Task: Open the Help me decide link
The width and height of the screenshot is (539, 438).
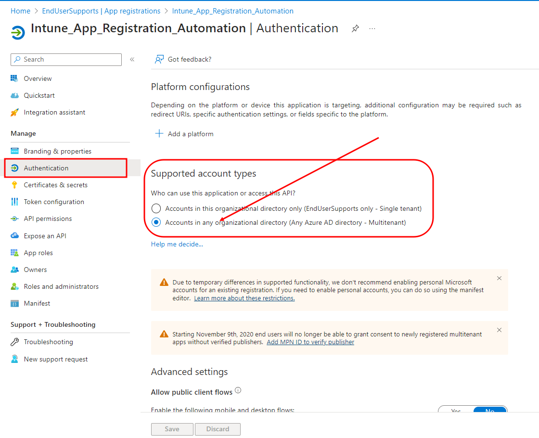Action: [x=177, y=244]
